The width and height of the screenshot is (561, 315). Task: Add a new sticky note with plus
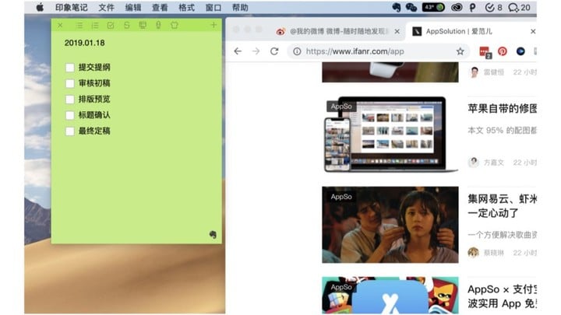tap(213, 25)
